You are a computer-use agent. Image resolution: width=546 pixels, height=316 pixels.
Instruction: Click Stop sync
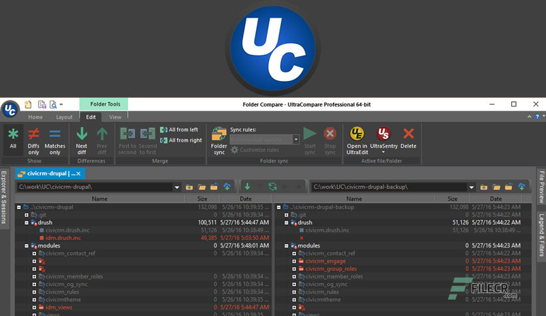(330, 140)
